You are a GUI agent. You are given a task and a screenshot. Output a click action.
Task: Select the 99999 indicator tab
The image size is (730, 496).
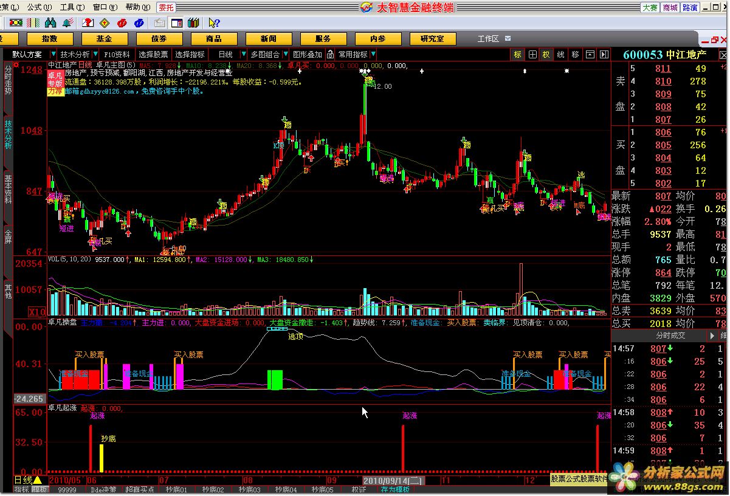66,489
